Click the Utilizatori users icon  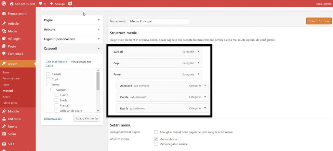tap(4, 119)
